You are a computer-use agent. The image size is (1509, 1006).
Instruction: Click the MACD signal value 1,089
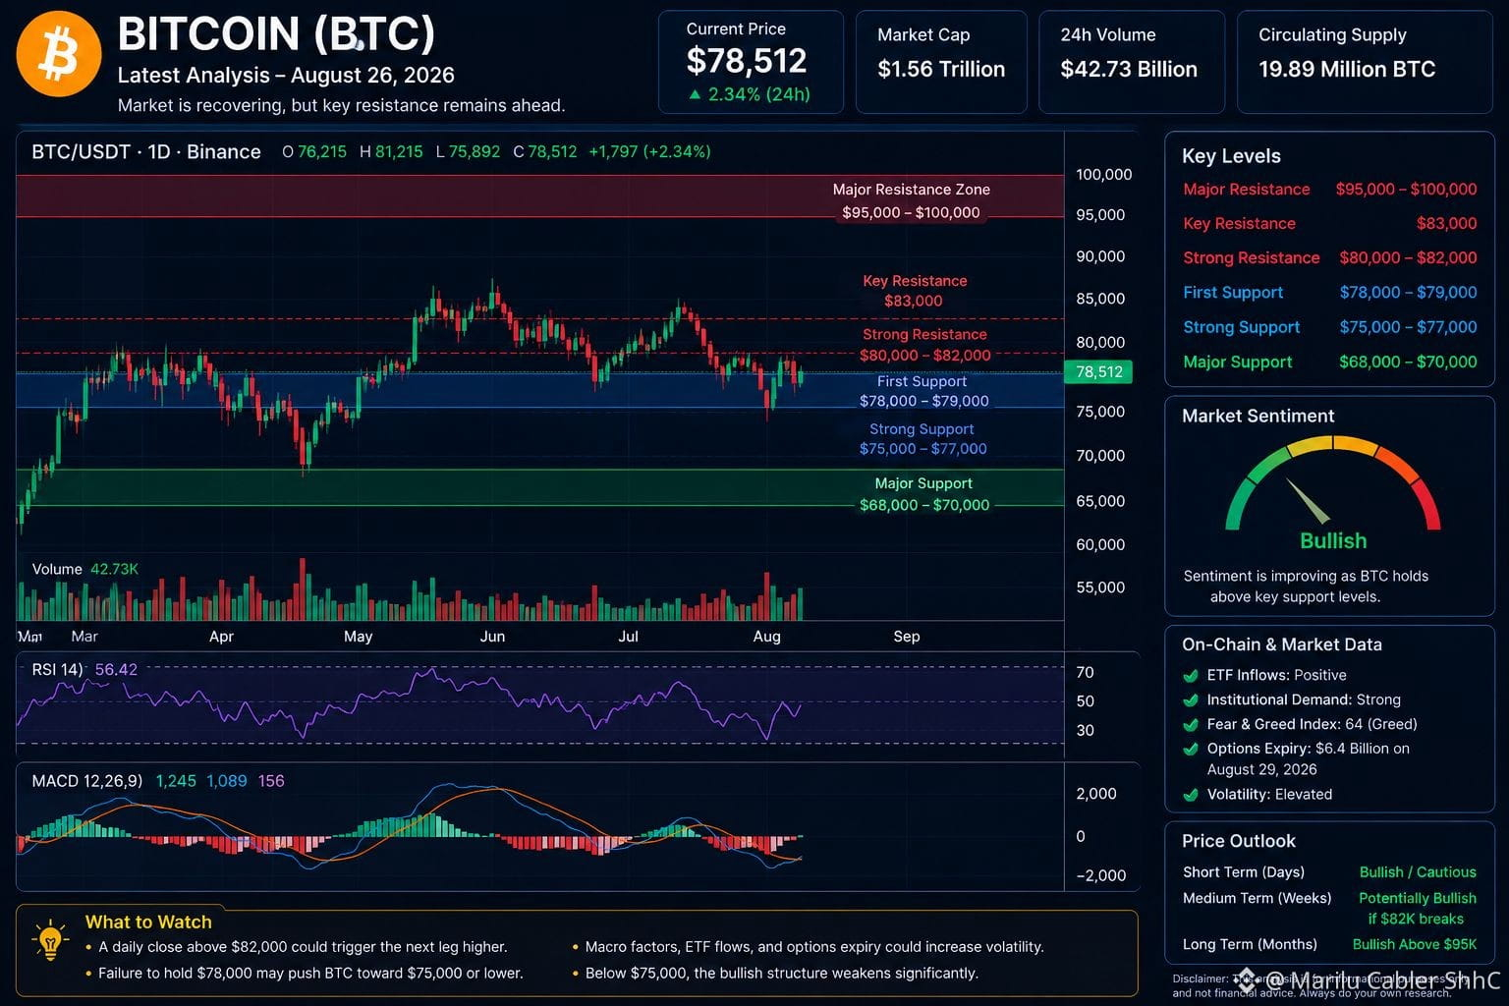227,781
